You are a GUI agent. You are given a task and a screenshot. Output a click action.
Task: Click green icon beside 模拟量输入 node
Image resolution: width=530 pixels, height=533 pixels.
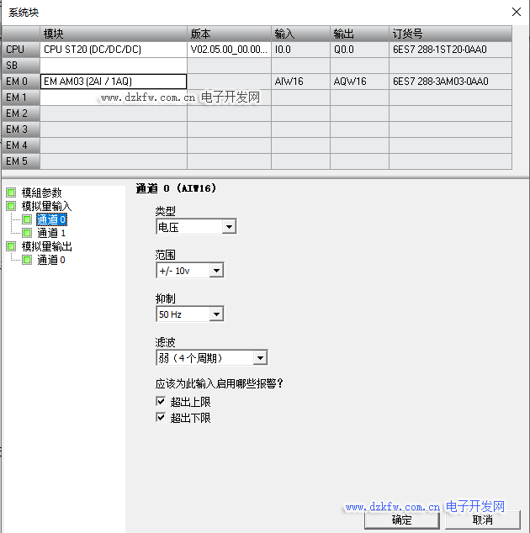(12, 206)
